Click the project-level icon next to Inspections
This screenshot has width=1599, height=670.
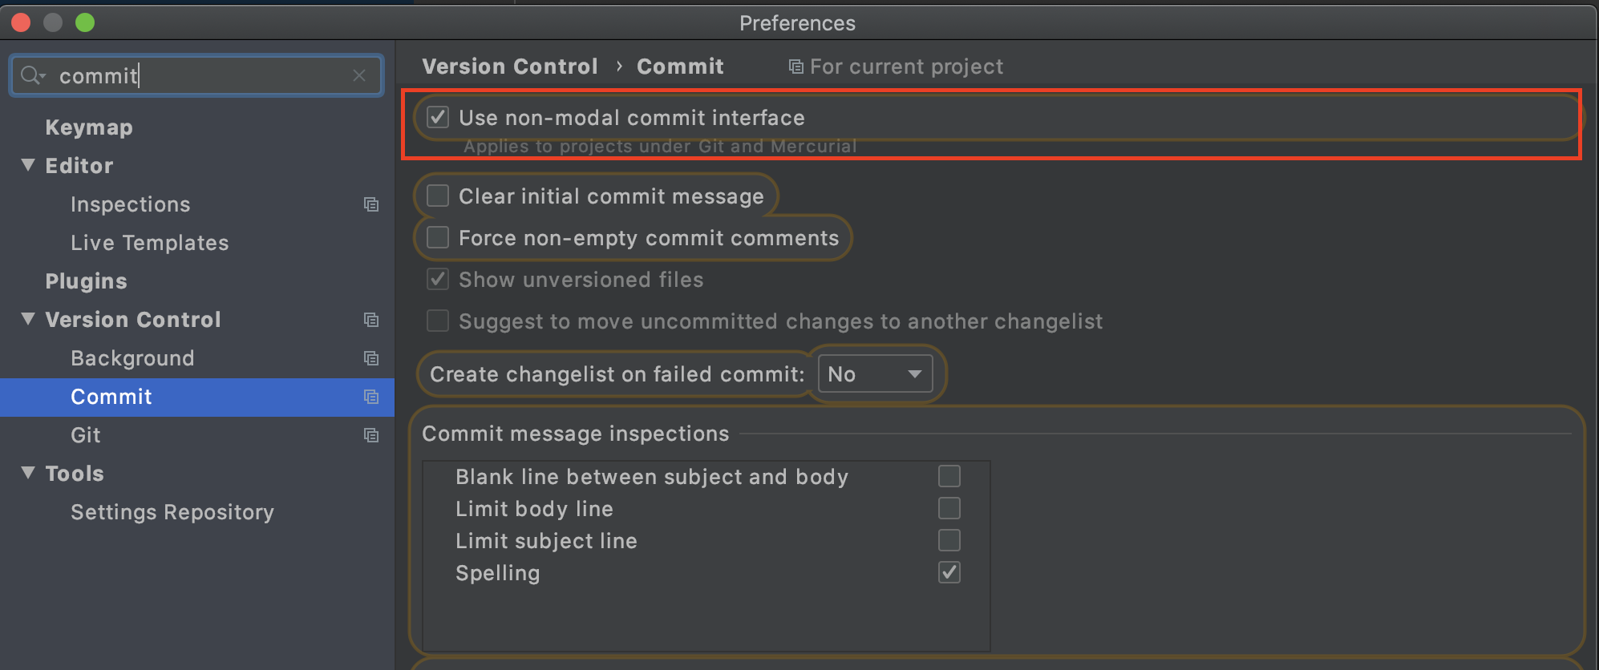click(370, 204)
